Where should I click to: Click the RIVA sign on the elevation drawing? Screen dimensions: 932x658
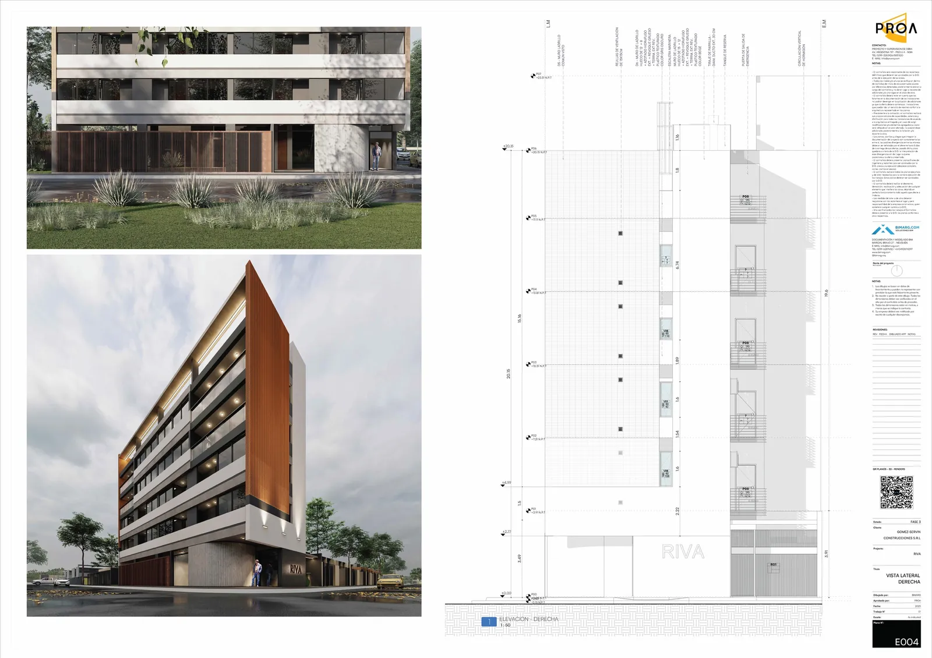[683, 551]
